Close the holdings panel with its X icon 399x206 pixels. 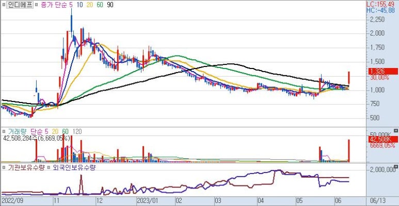coord(395,166)
